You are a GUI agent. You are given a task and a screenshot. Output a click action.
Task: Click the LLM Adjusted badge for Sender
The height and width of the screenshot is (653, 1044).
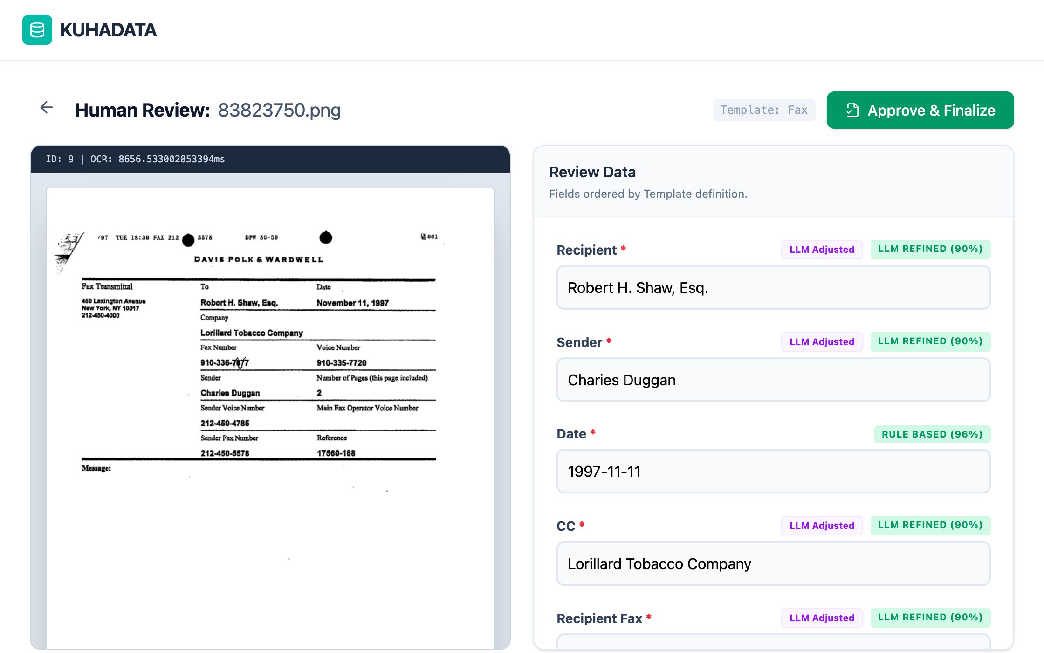(822, 342)
